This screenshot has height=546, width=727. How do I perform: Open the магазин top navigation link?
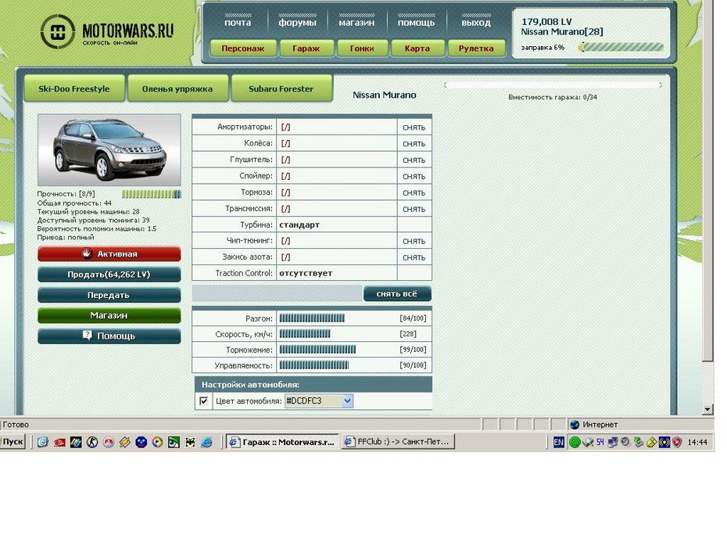(x=356, y=22)
